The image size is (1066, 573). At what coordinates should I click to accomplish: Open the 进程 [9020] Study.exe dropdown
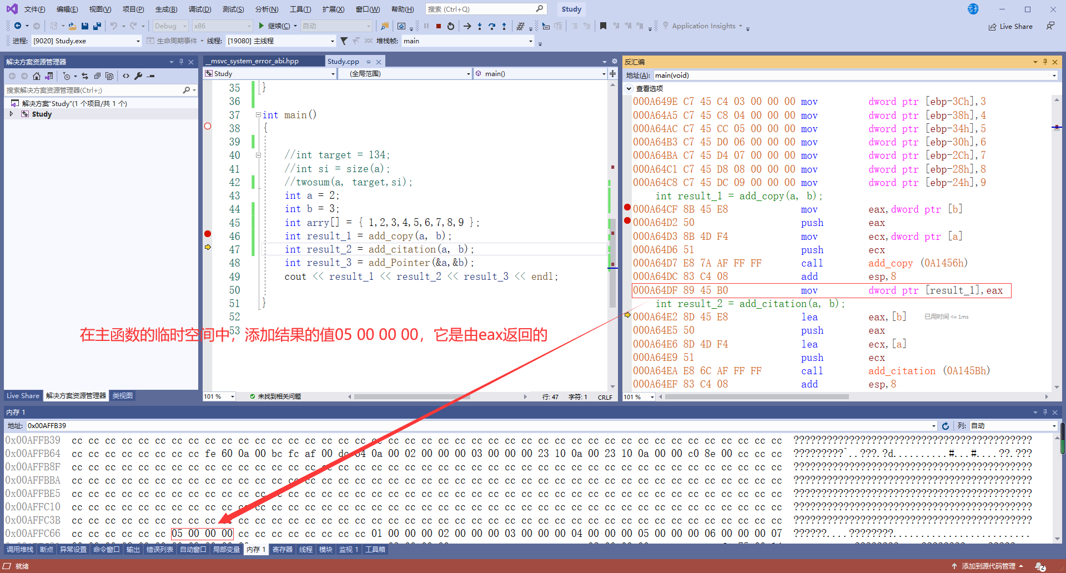tap(87, 41)
